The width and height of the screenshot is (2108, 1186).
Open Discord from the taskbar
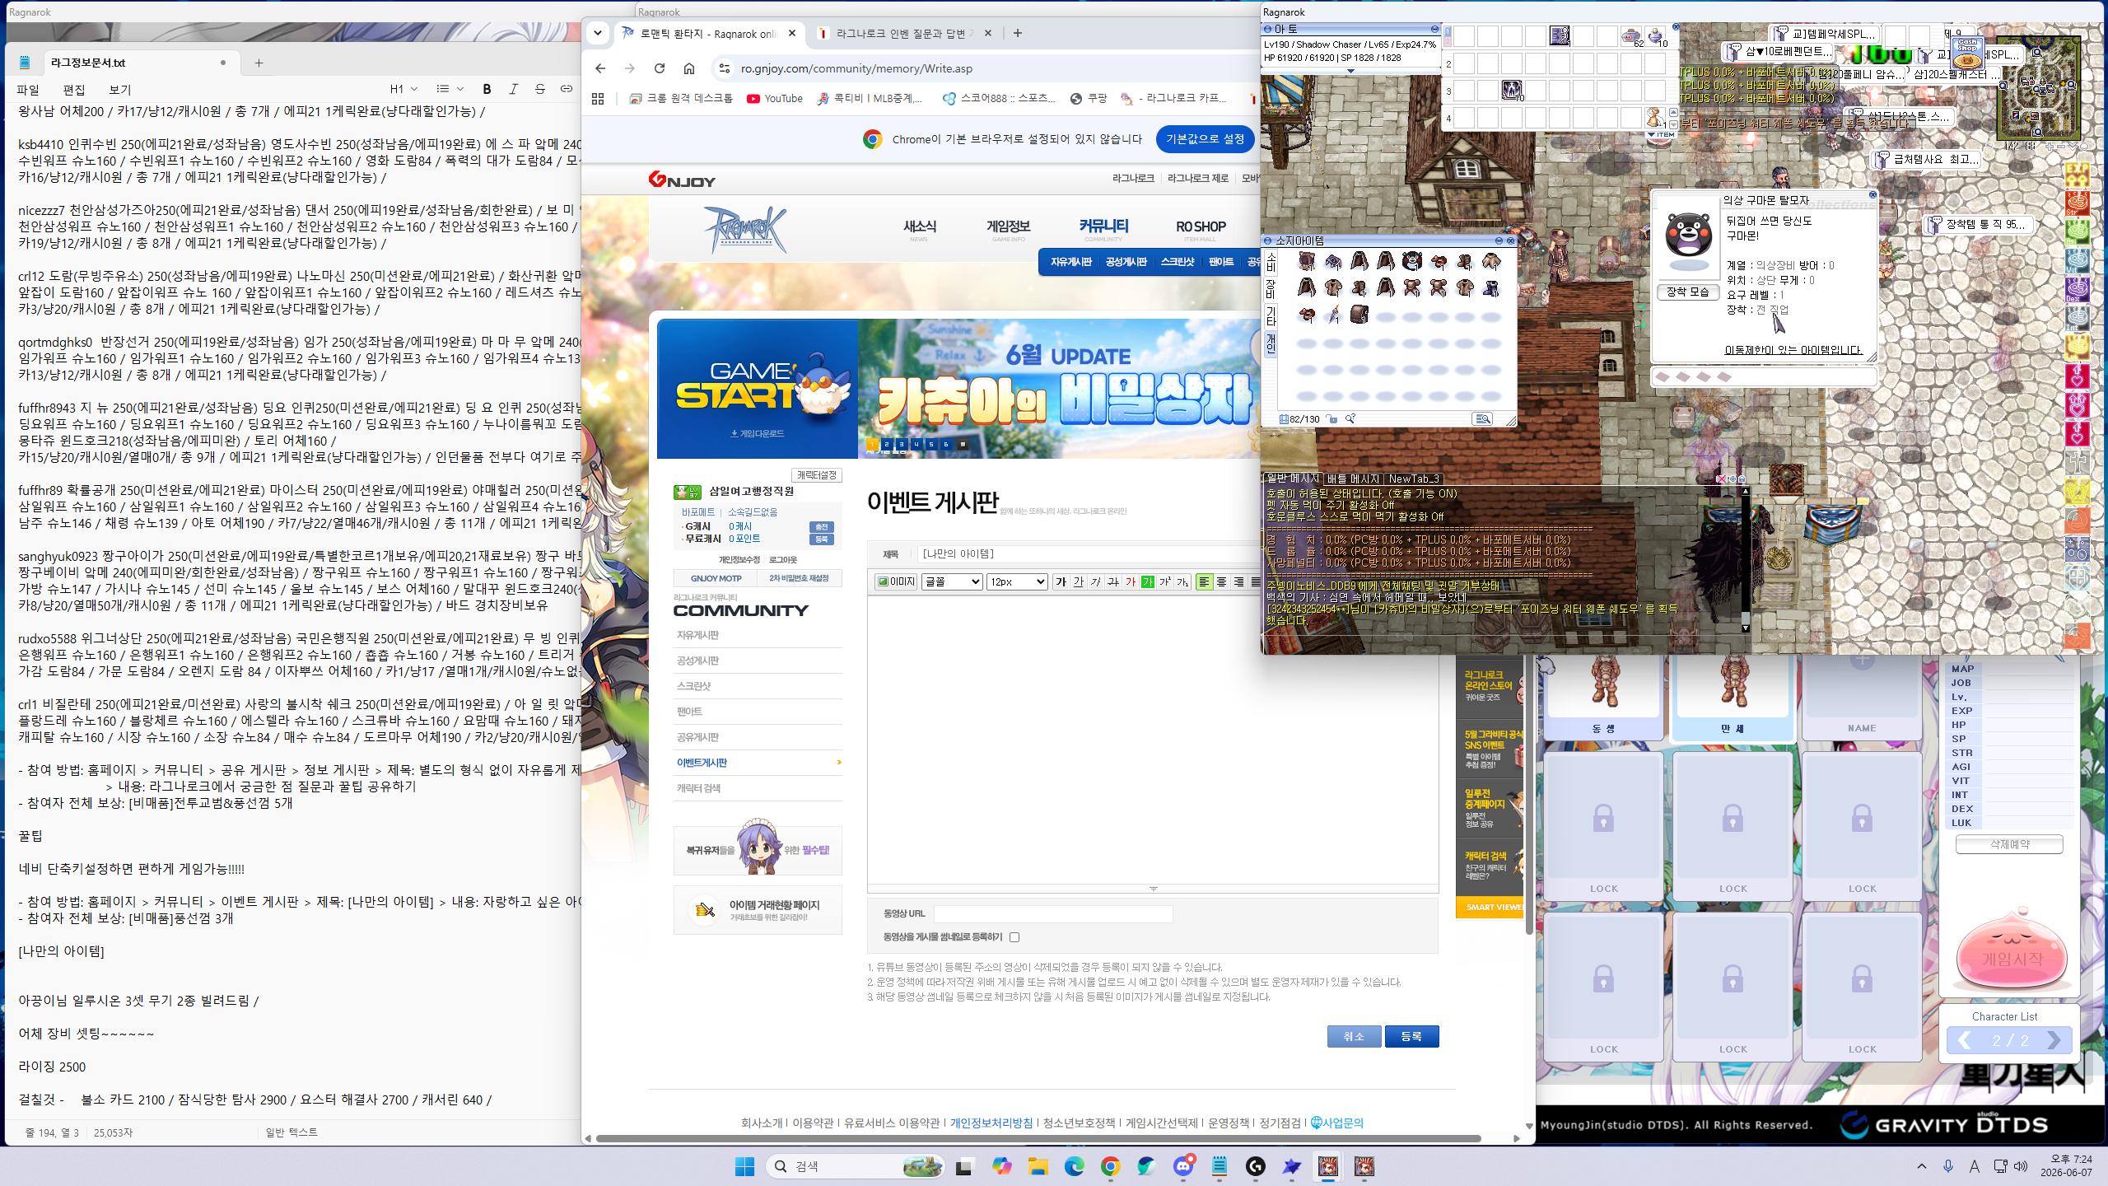click(1183, 1165)
